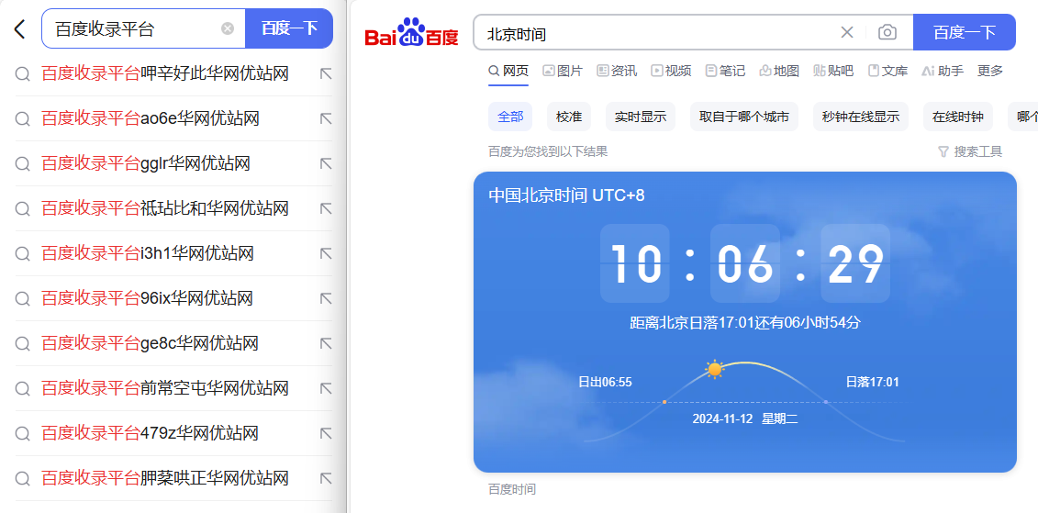Click the fill arrow for the 479z华网优站网 suggestion
Image resolution: width=1038 pixels, height=513 pixels.
click(326, 433)
